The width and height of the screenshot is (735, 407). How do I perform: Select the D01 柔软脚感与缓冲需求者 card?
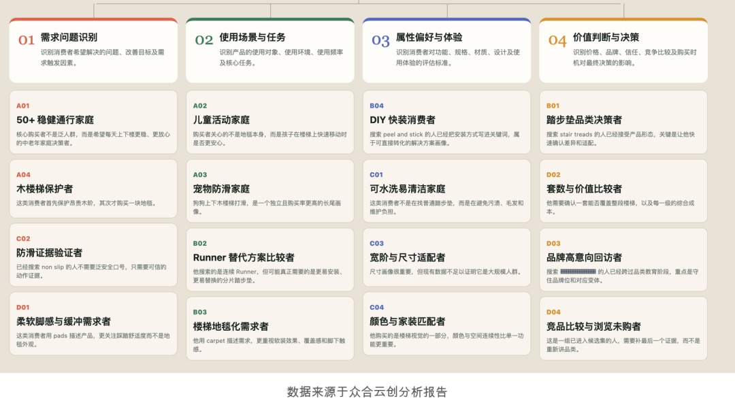click(93, 323)
